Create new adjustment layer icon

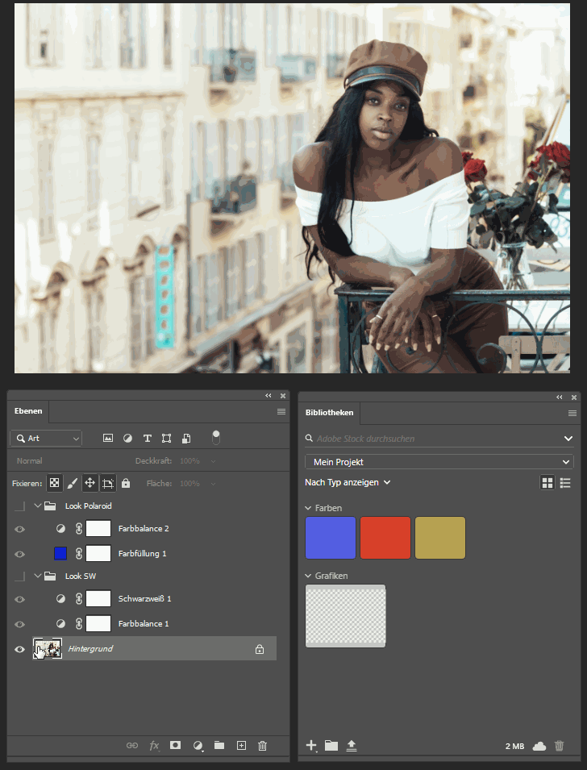coord(198,746)
